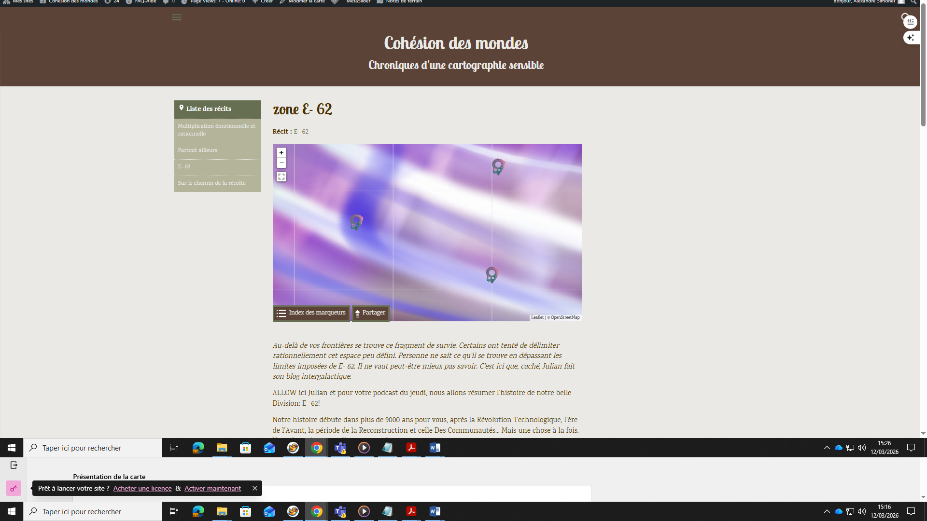The image size is (927, 521).
Task: Open Multiplication émotionnelle et rationnelle story
Action: 216,130
